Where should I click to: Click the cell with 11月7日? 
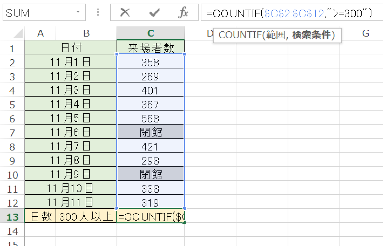click(x=70, y=146)
